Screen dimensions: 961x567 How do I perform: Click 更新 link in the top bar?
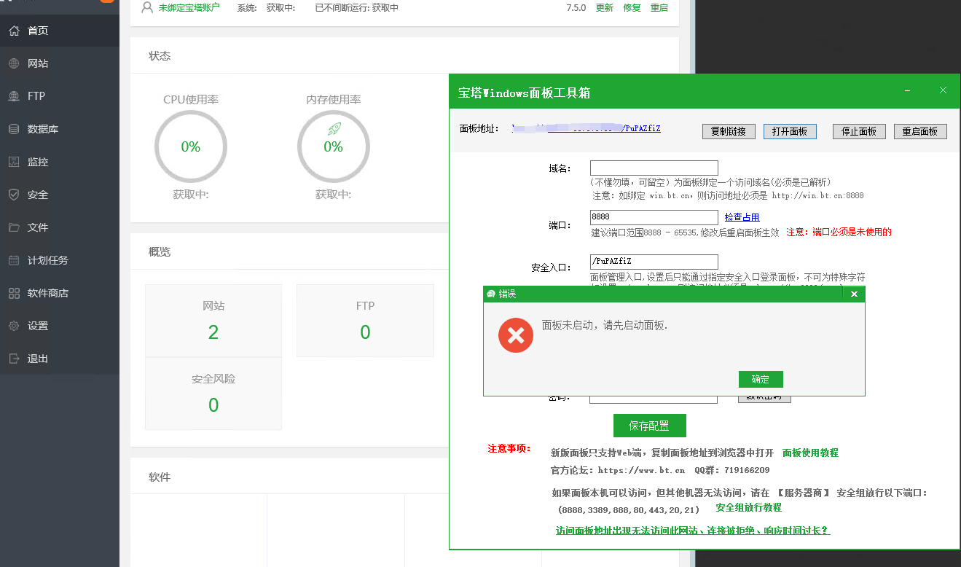pos(605,8)
